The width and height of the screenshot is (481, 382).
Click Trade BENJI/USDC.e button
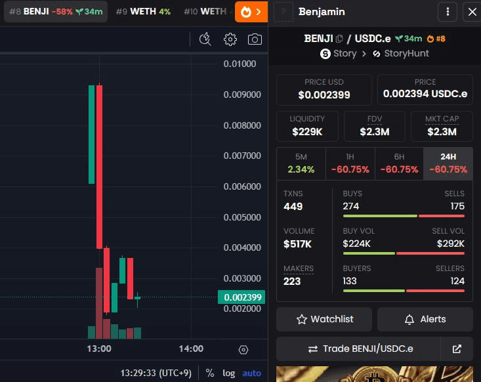[x=358, y=349]
